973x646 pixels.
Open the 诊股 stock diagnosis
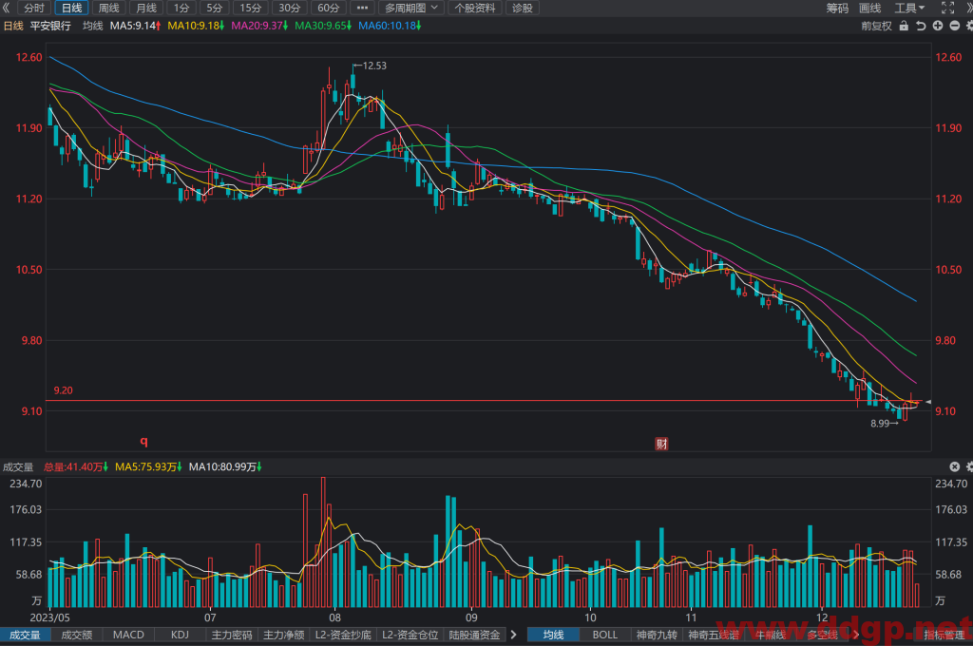[523, 8]
